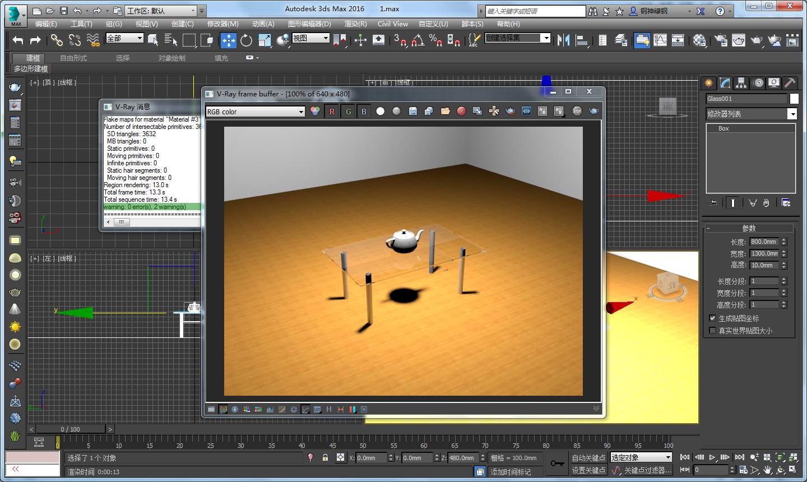Collapse the 参数 rollout
Viewport: 807px width, 482px height.
pyautogui.click(x=749, y=228)
